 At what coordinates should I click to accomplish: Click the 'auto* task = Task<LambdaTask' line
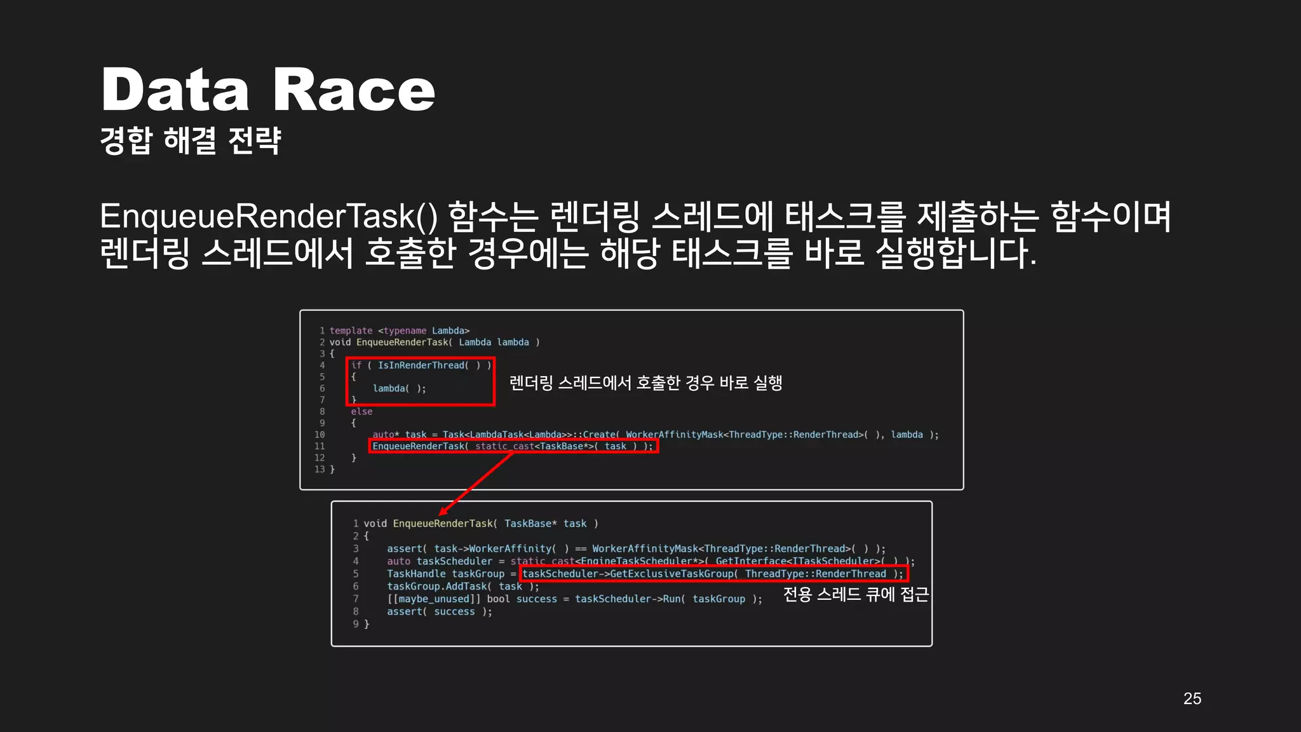(655, 435)
